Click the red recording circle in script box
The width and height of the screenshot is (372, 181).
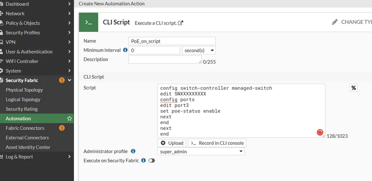(x=320, y=133)
